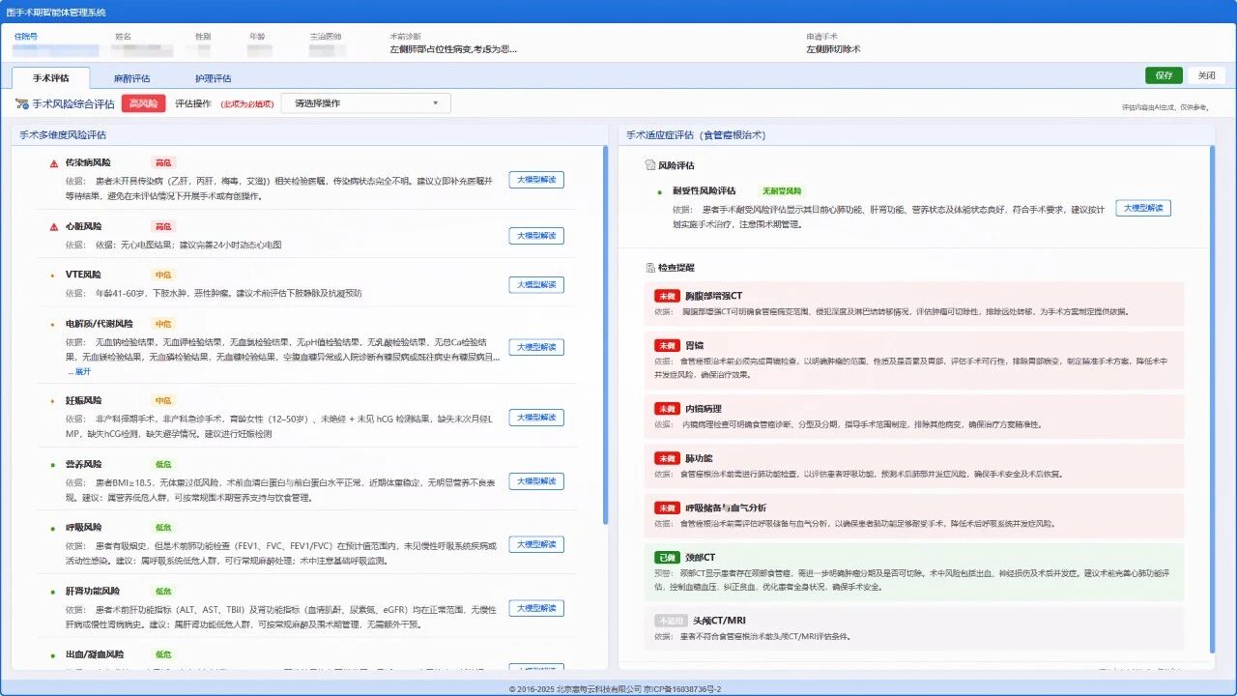Click the red 高风险 overall risk badge
The width and height of the screenshot is (1237, 696).
click(x=144, y=103)
